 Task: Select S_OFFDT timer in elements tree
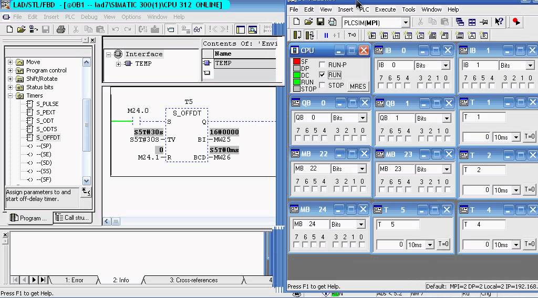coord(48,137)
